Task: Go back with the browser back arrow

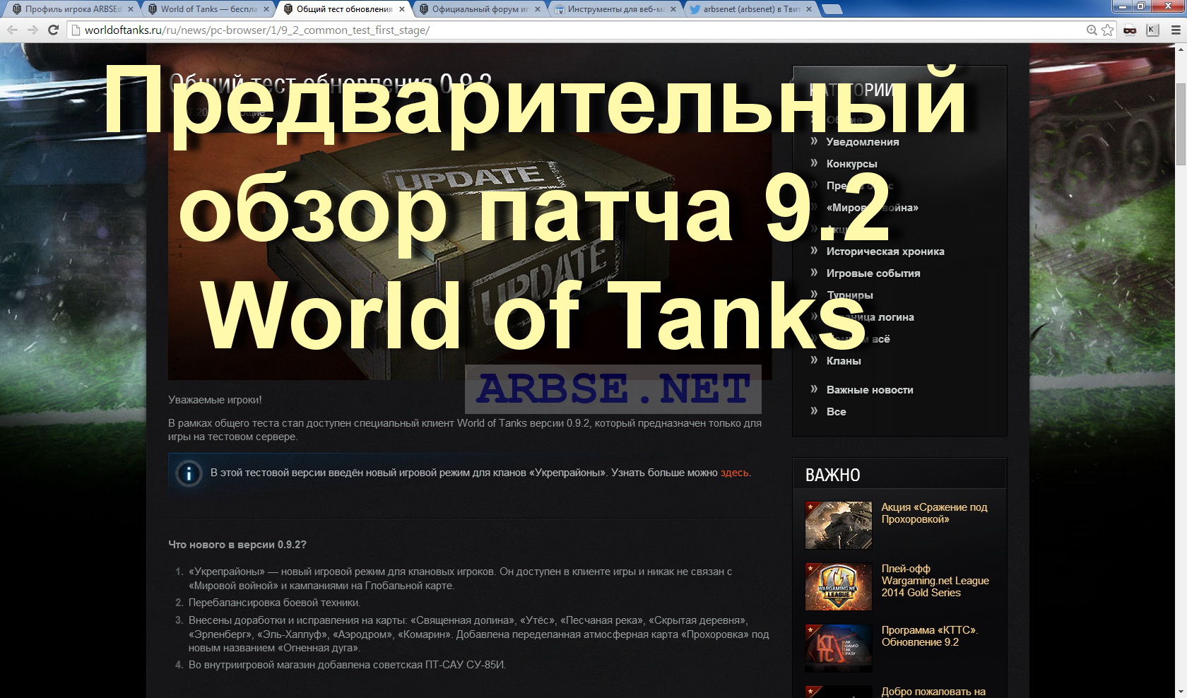Action: pyautogui.click(x=12, y=30)
